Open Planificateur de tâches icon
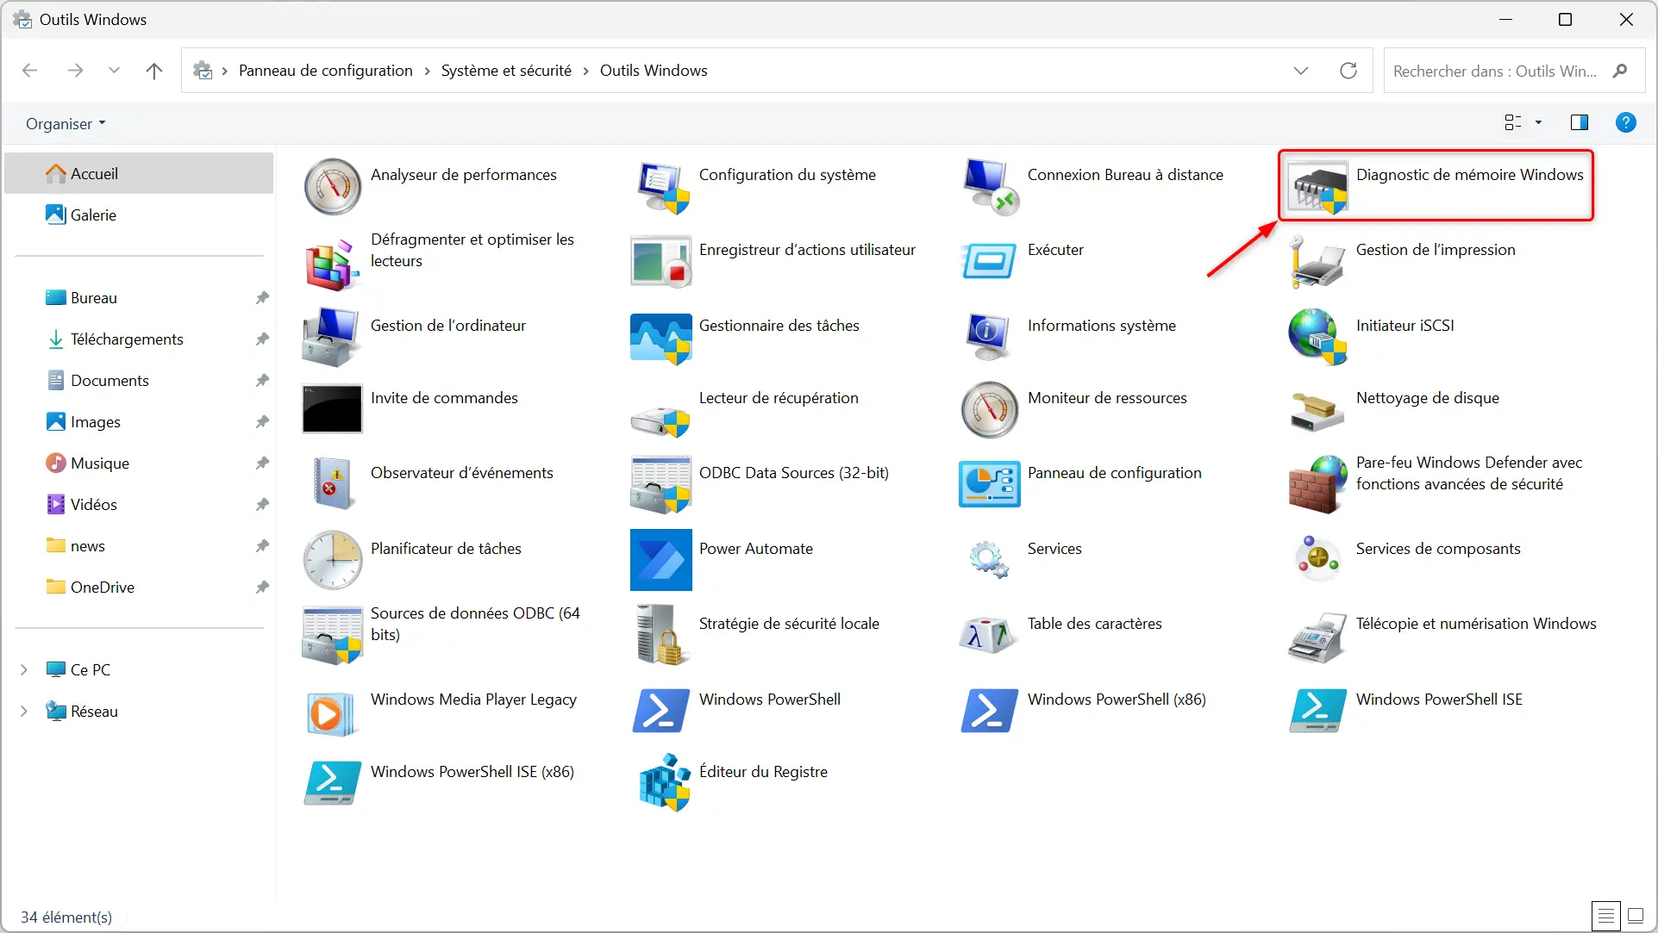The width and height of the screenshot is (1658, 933). tap(332, 560)
